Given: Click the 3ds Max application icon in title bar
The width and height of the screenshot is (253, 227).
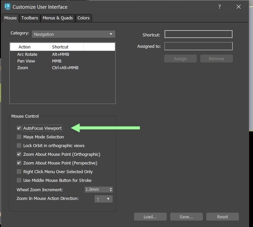Looking at the screenshot, I should pyautogui.click(x=7, y=7).
